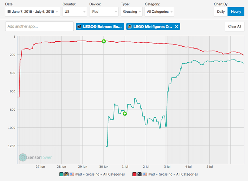
Task: Open the date range picker
Action: 32,12
